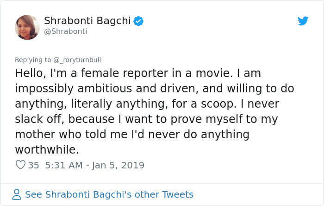Open the Shrabonti Bagchi display name link

coord(87,21)
